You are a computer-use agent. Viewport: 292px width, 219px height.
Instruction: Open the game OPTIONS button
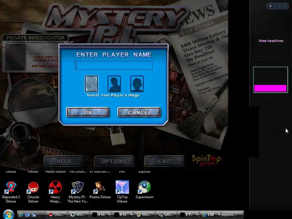114,161
